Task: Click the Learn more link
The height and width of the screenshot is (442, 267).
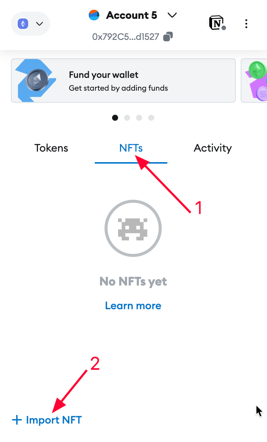Action: click(x=133, y=305)
